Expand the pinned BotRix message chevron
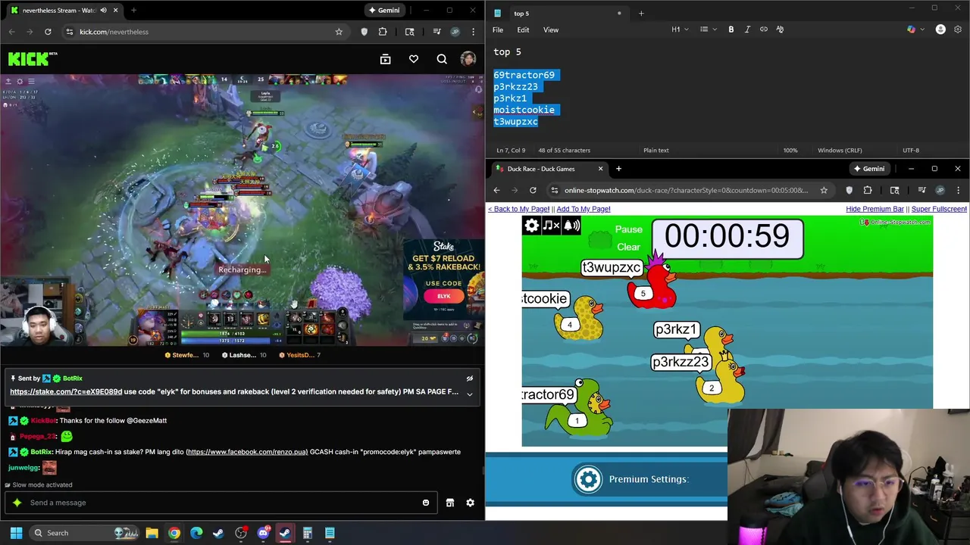 [469, 394]
